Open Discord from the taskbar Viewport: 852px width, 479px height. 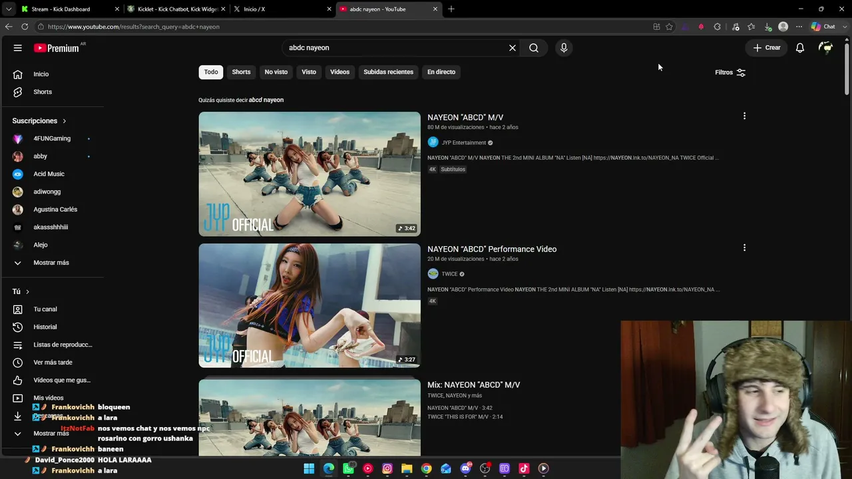pyautogui.click(x=465, y=468)
